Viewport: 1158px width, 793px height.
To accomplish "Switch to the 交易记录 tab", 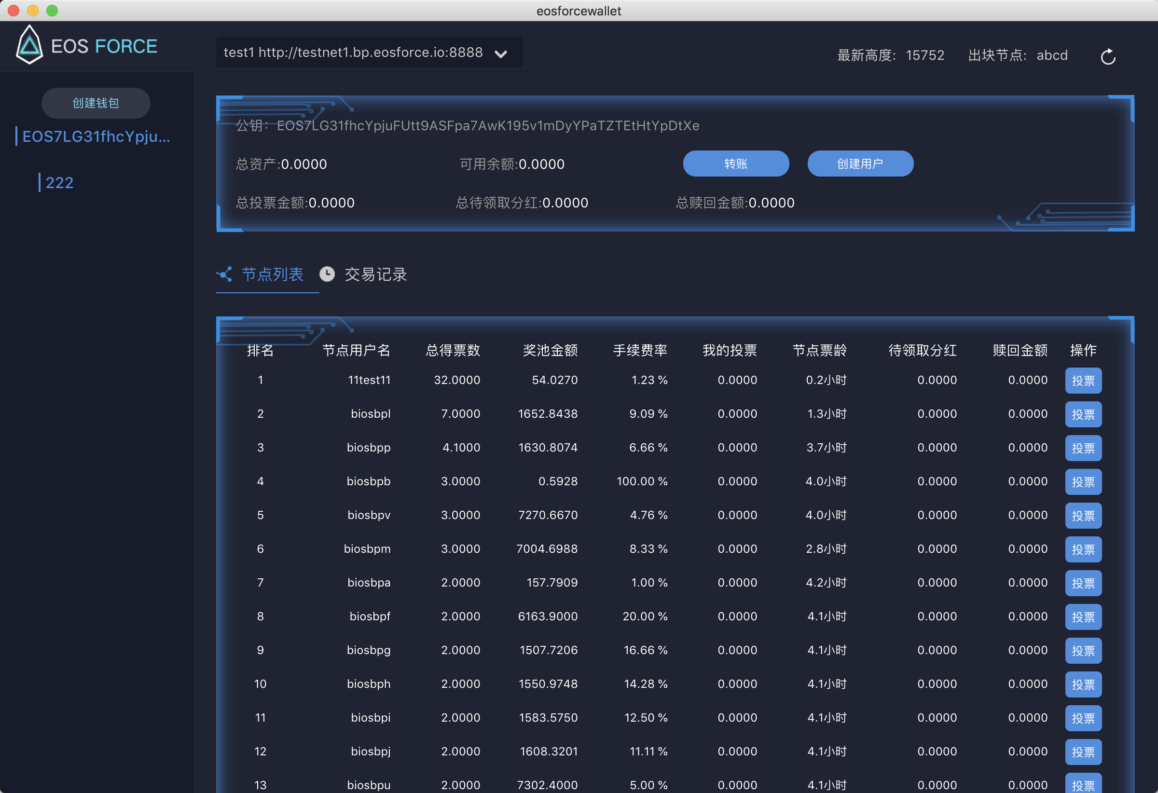I will pyautogui.click(x=375, y=274).
